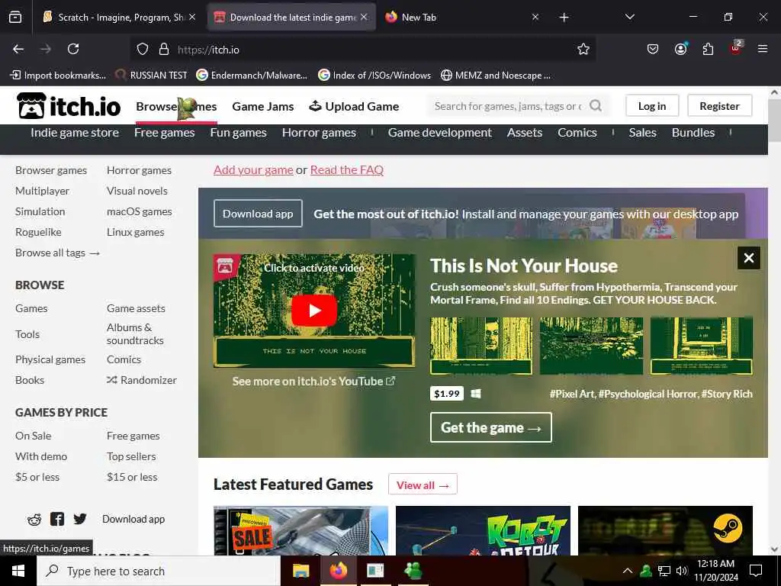This screenshot has height=586, width=781.
Task: Open Firefox application menu
Action: coord(763,50)
